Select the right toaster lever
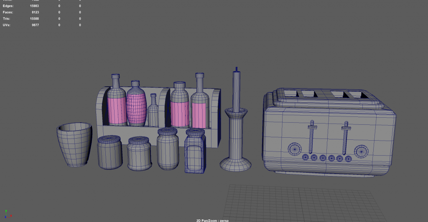The image size is (428, 222). (x=346, y=138)
